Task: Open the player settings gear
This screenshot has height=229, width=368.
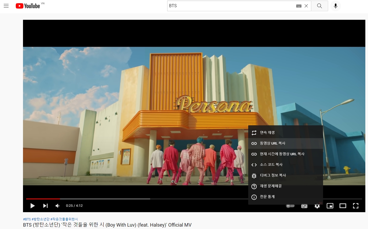Action: click(x=317, y=206)
